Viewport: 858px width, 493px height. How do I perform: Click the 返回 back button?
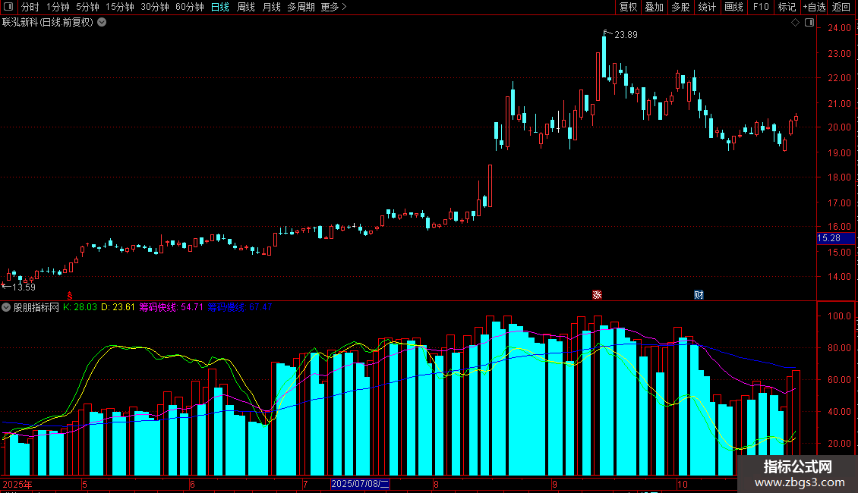[841, 7]
